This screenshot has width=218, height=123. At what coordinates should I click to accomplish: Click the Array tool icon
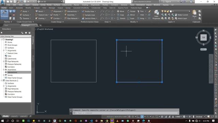pyautogui.click(x=138, y=18)
